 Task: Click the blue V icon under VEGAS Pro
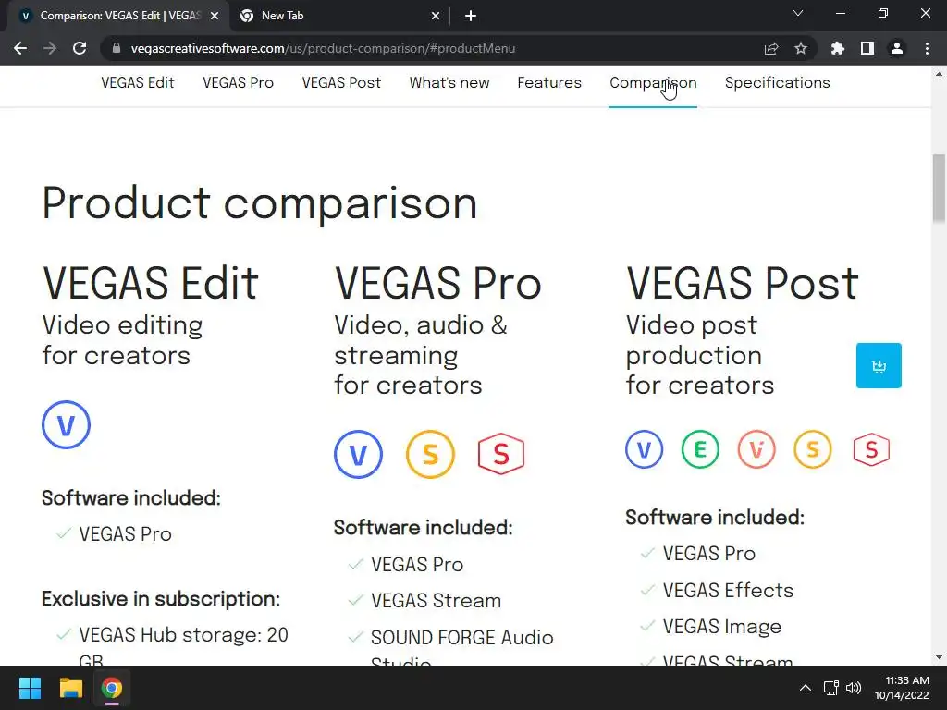(358, 454)
